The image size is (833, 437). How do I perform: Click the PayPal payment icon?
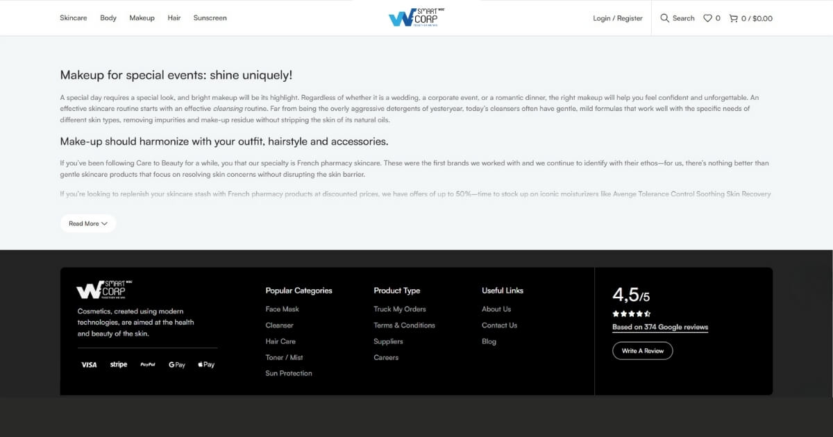coord(148,365)
